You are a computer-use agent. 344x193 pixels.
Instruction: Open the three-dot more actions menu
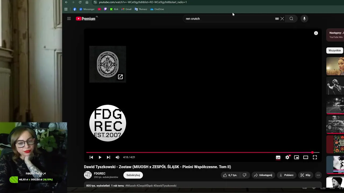click(x=318, y=175)
